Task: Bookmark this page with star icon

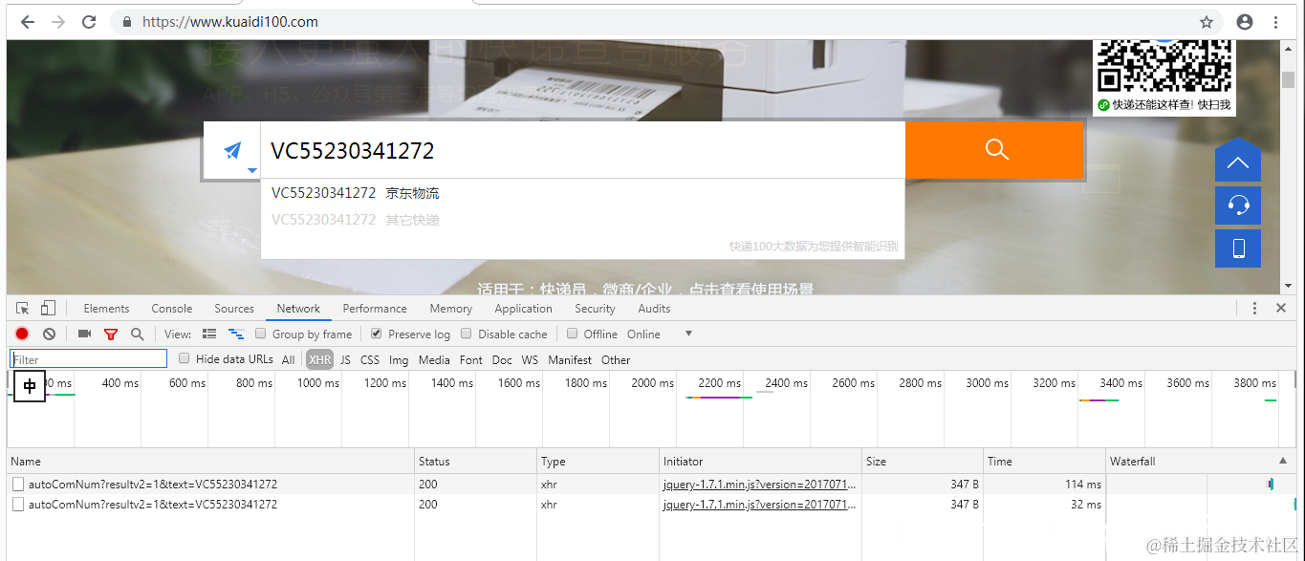Action: [x=1207, y=21]
